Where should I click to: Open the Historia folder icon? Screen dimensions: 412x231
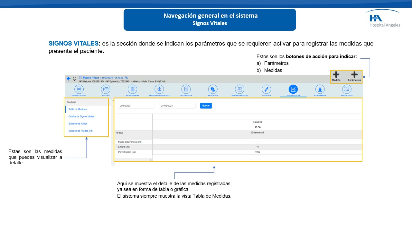(106, 89)
